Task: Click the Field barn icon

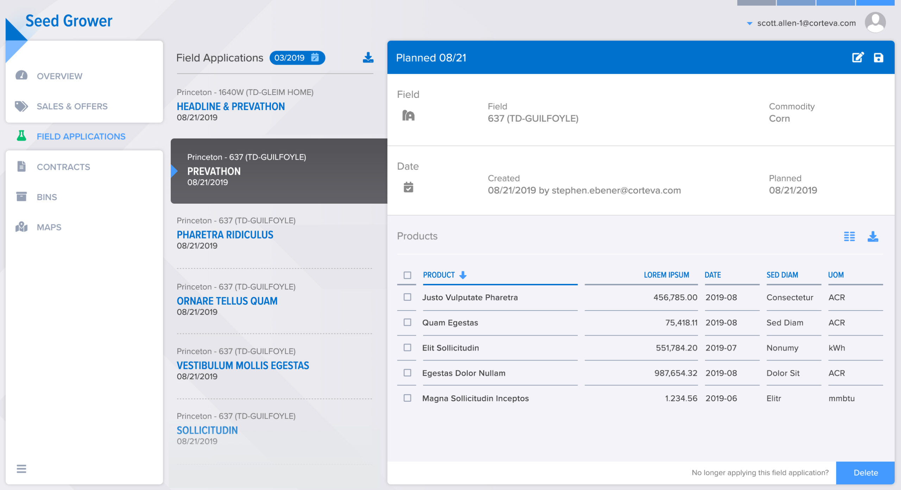Action: tap(408, 115)
